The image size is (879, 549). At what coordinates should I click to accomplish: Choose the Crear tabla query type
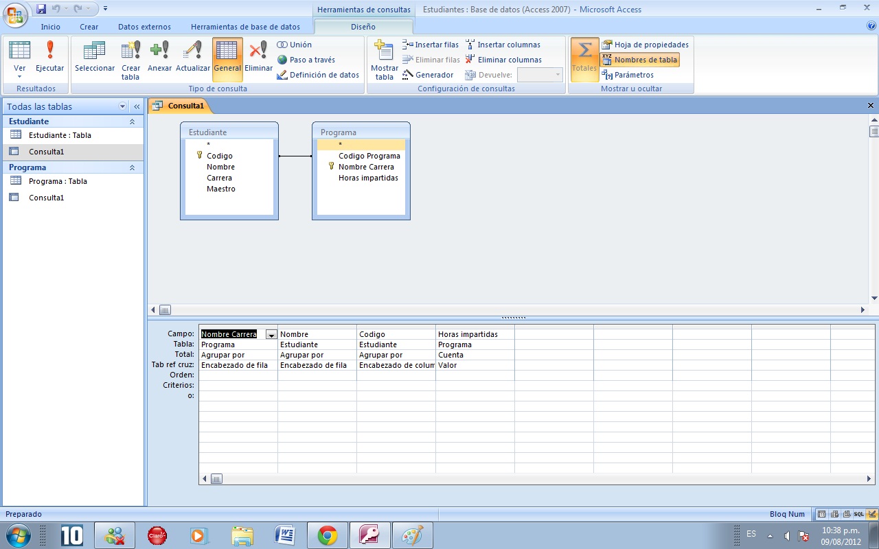[x=130, y=60]
